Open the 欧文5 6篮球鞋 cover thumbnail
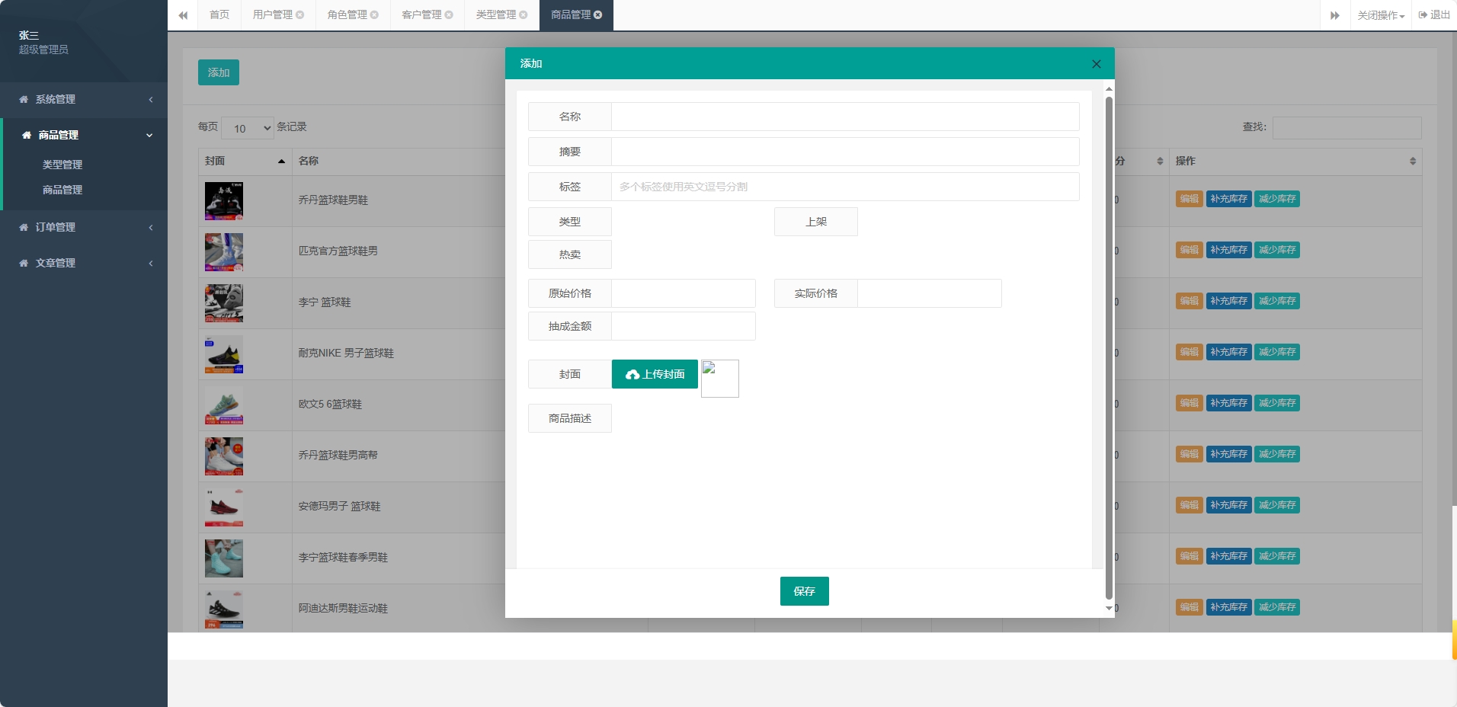 [x=224, y=405]
